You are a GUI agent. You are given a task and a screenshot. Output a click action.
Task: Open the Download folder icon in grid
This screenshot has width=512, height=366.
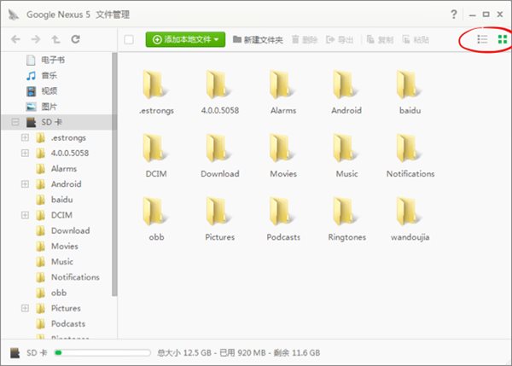pyautogui.click(x=218, y=148)
